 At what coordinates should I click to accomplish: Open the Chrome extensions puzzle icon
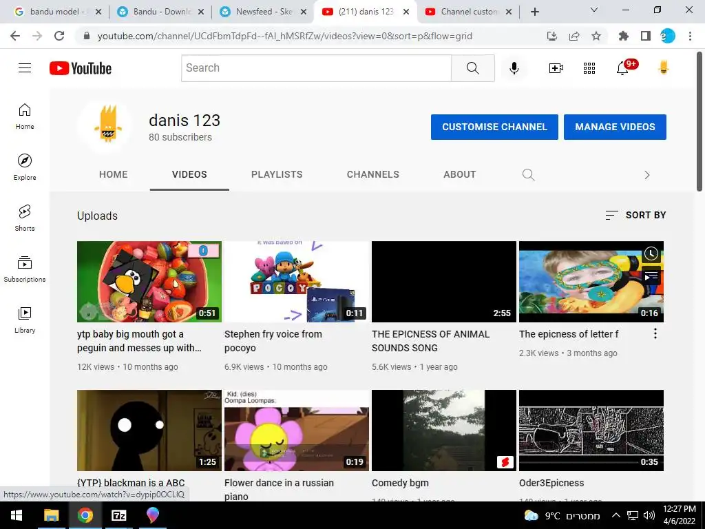(623, 36)
